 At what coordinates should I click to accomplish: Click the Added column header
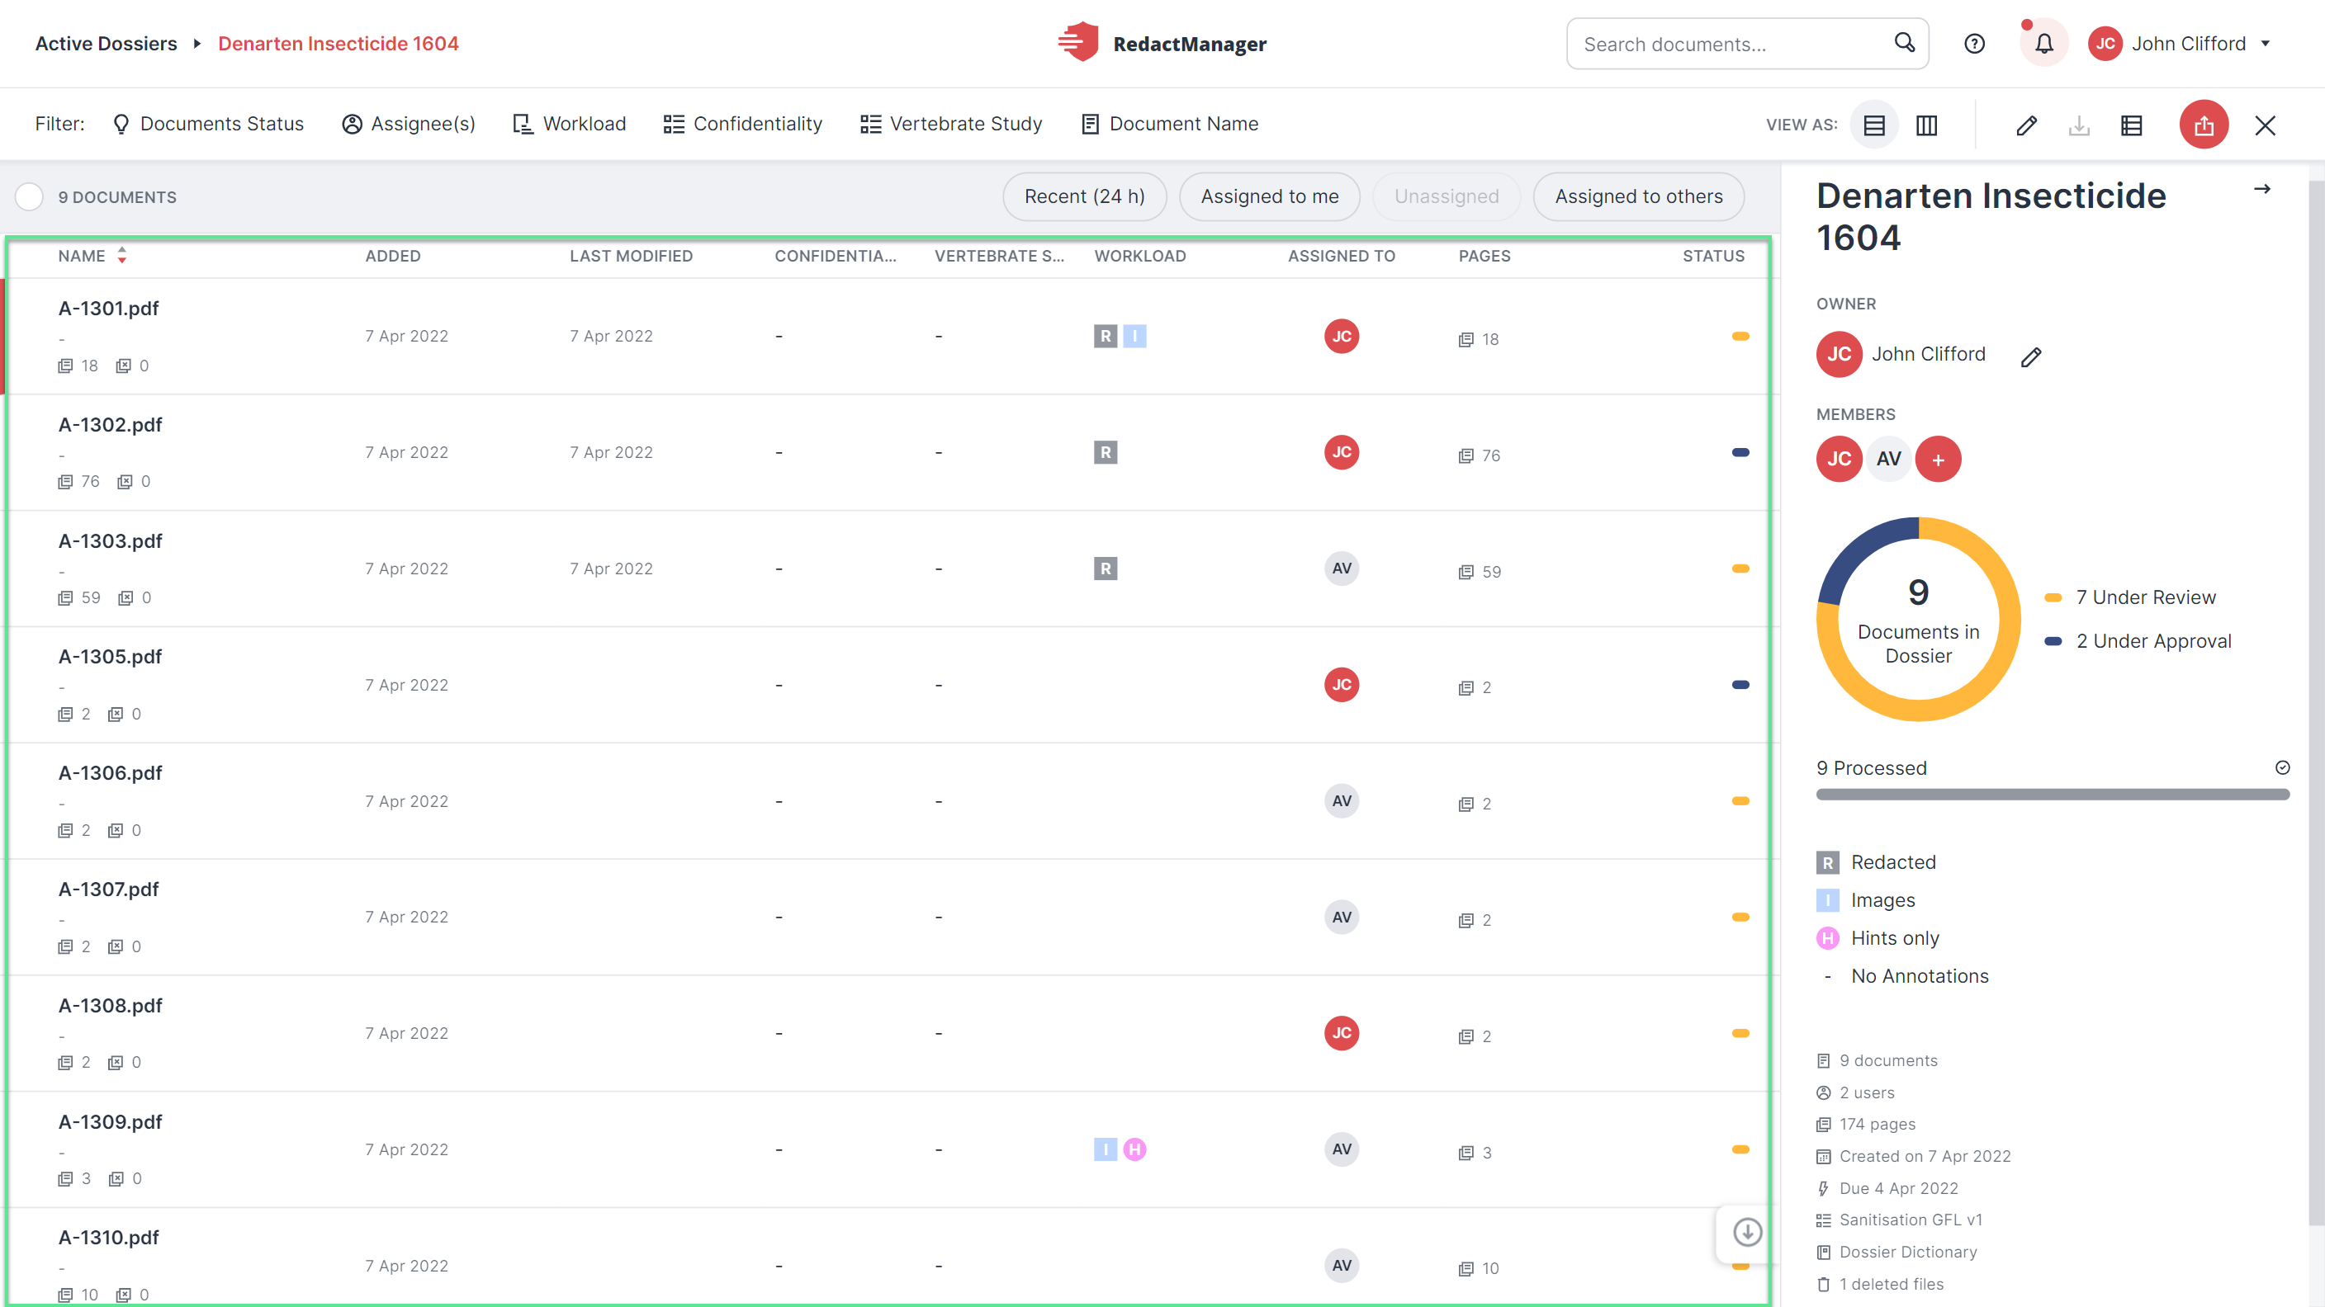pos(393,256)
